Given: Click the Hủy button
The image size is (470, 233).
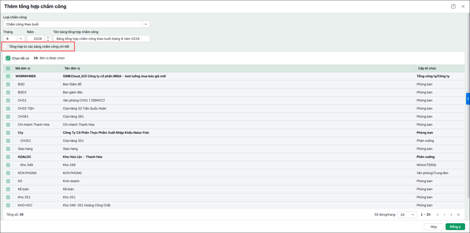Looking at the screenshot, I should (x=434, y=227).
